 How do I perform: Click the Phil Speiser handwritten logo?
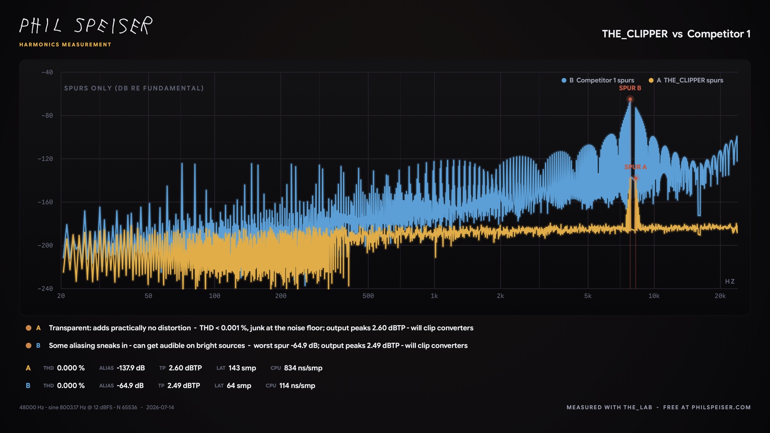click(86, 26)
